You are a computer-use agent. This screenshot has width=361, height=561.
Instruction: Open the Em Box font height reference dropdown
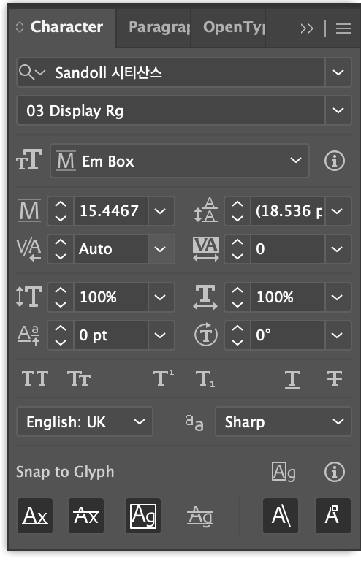pyautogui.click(x=180, y=161)
